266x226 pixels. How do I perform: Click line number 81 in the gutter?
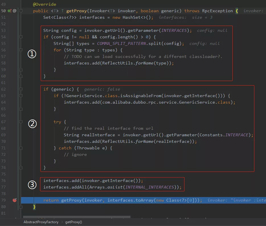click(3, 213)
